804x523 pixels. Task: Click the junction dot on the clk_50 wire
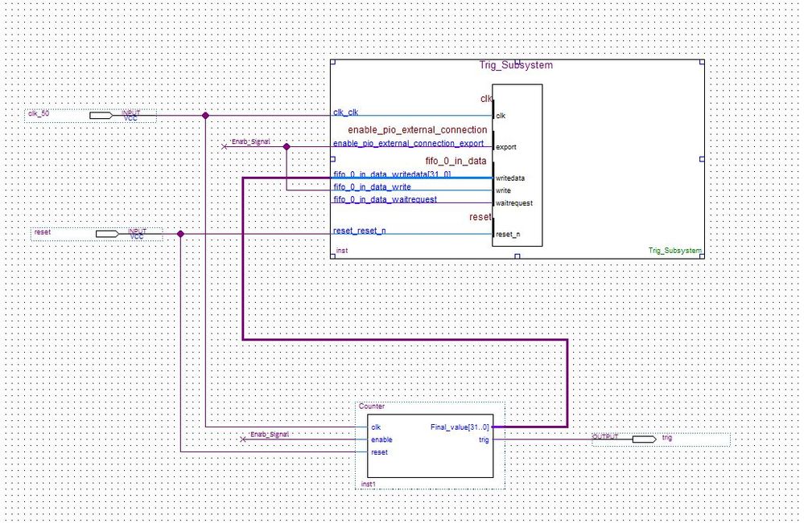(x=206, y=116)
